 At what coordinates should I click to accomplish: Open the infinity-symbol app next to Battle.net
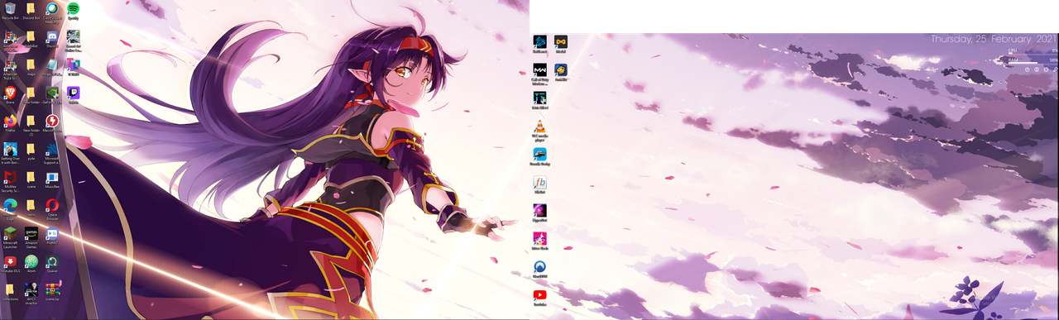[x=560, y=42]
